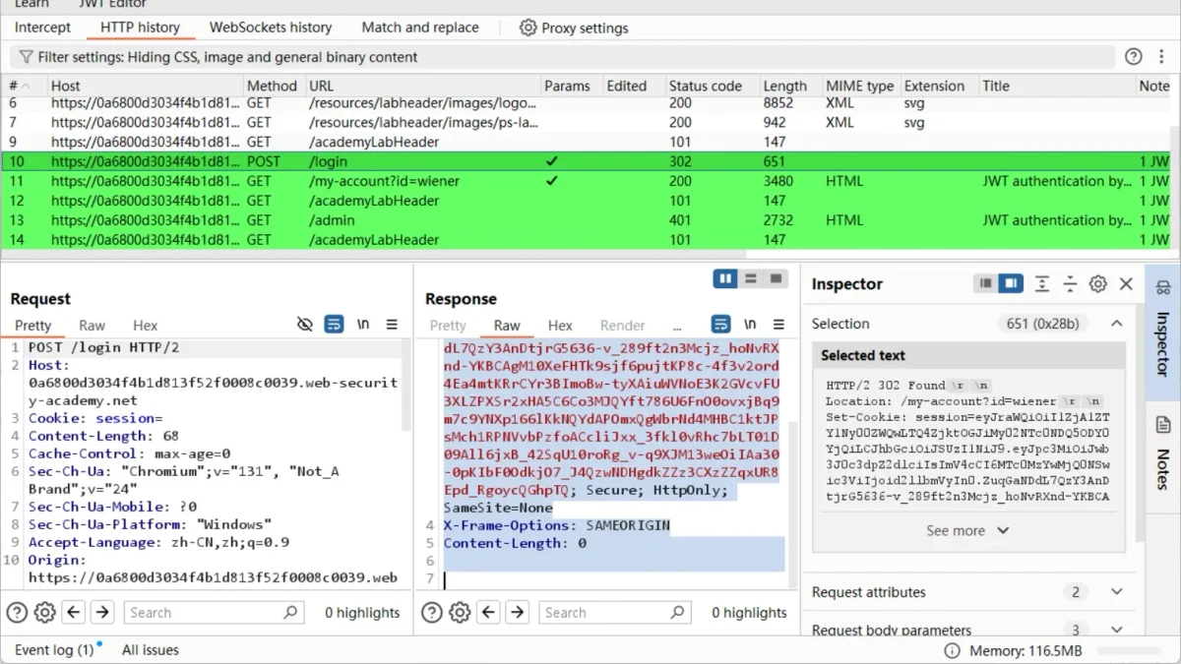This screenshot has height=664, width=1181.
Task: Open the Response panel hamburger menu
Action: tap(778, 325)
